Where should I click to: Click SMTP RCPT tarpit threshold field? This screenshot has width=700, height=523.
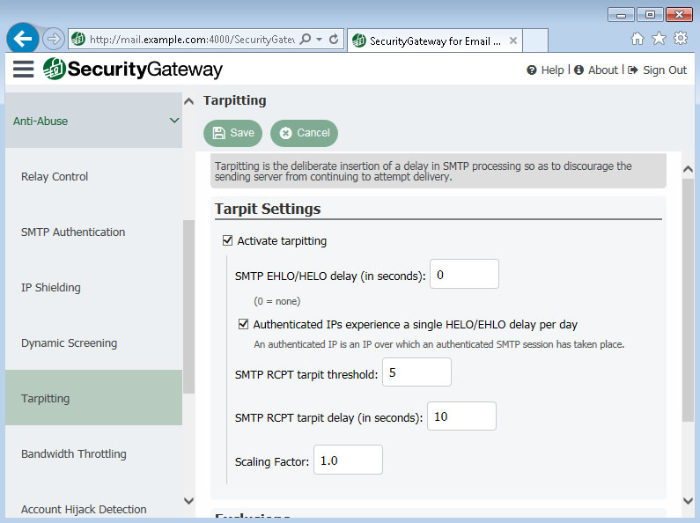416,372
